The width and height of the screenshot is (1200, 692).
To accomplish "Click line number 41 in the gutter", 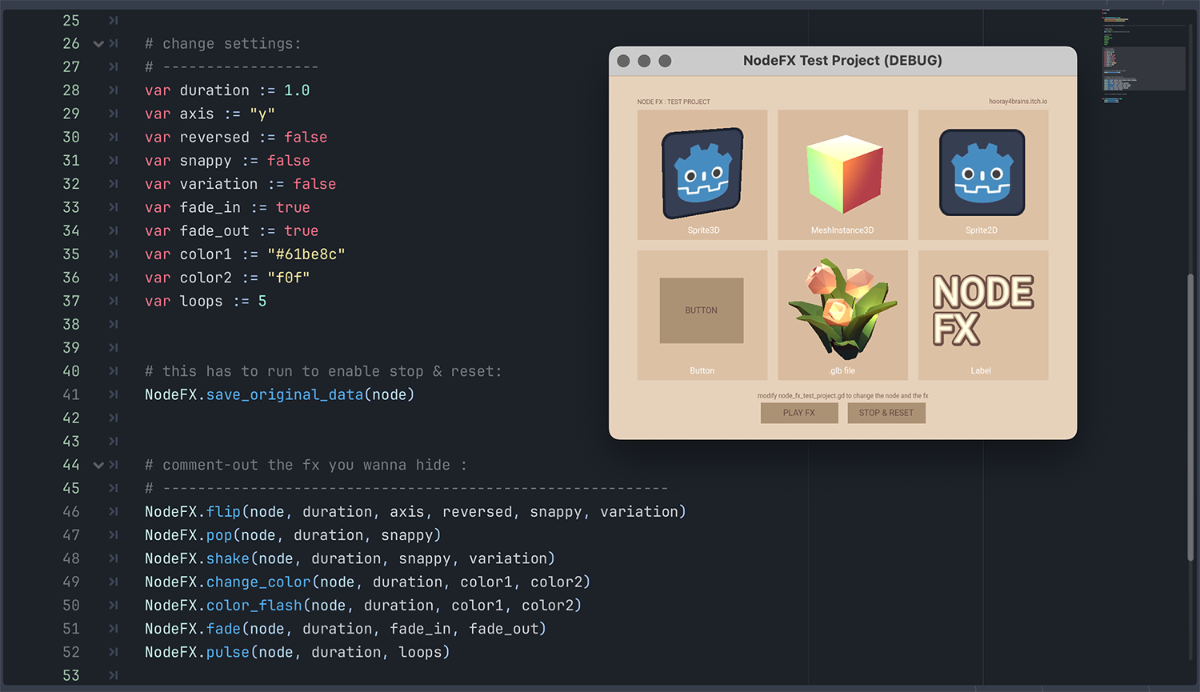I will click(71, 394).
